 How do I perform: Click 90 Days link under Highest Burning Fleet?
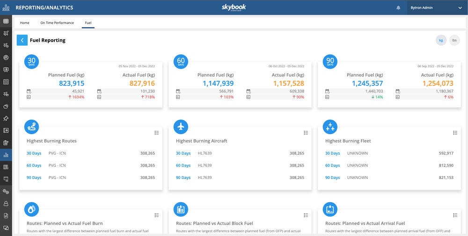pos(332,178)
